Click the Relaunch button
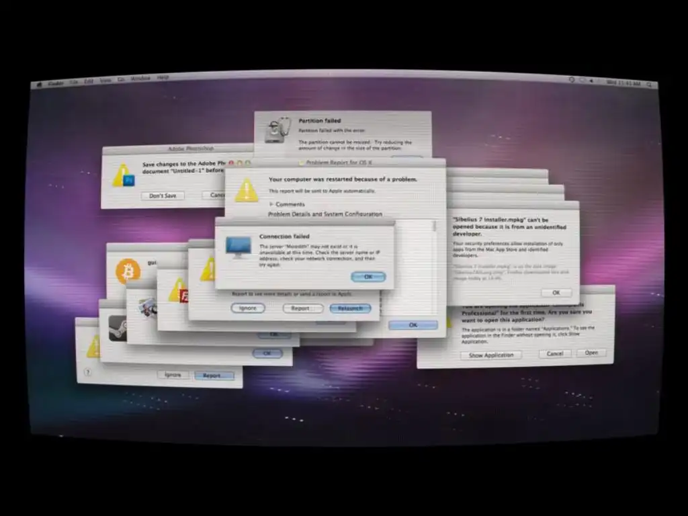The image size is (688, 516). click(x=350, y=308)
